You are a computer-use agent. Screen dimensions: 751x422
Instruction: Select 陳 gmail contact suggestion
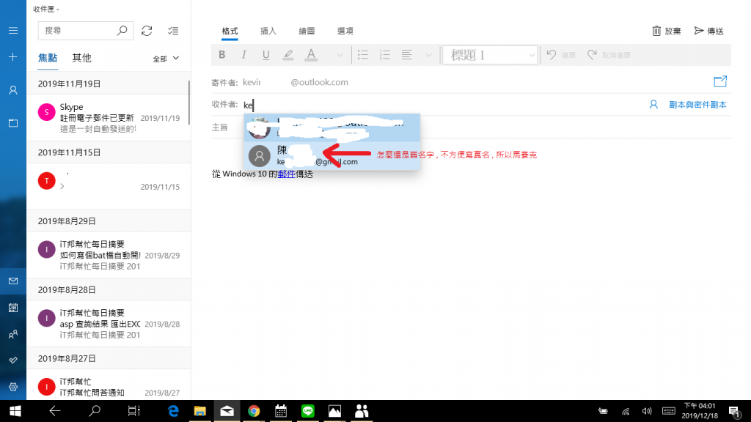click(x=332, y=155)
